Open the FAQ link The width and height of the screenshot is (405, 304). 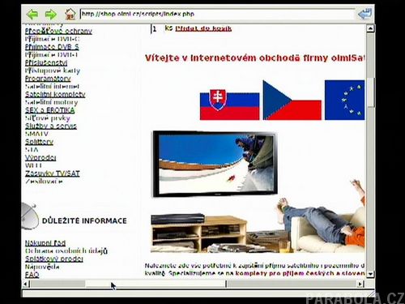[x=32, y=275]
